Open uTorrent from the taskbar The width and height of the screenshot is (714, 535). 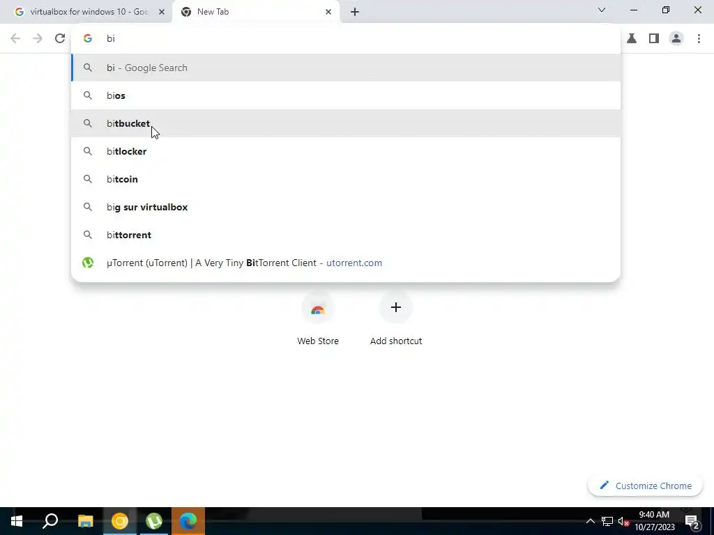click(x=154, y=521)
